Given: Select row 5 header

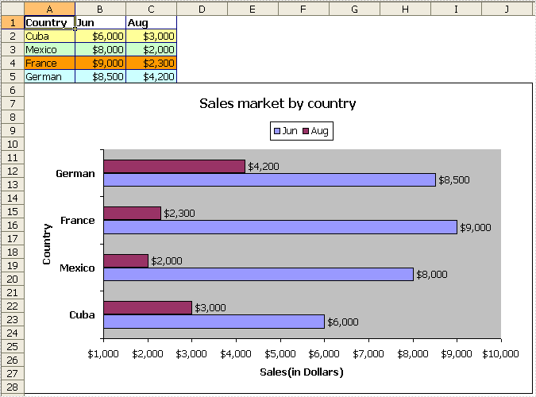Looking at the screenshot, I should pos(13,76).
